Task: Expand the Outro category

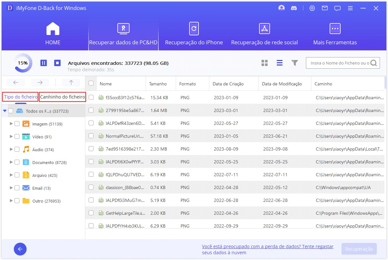Action: click(11, 201)
